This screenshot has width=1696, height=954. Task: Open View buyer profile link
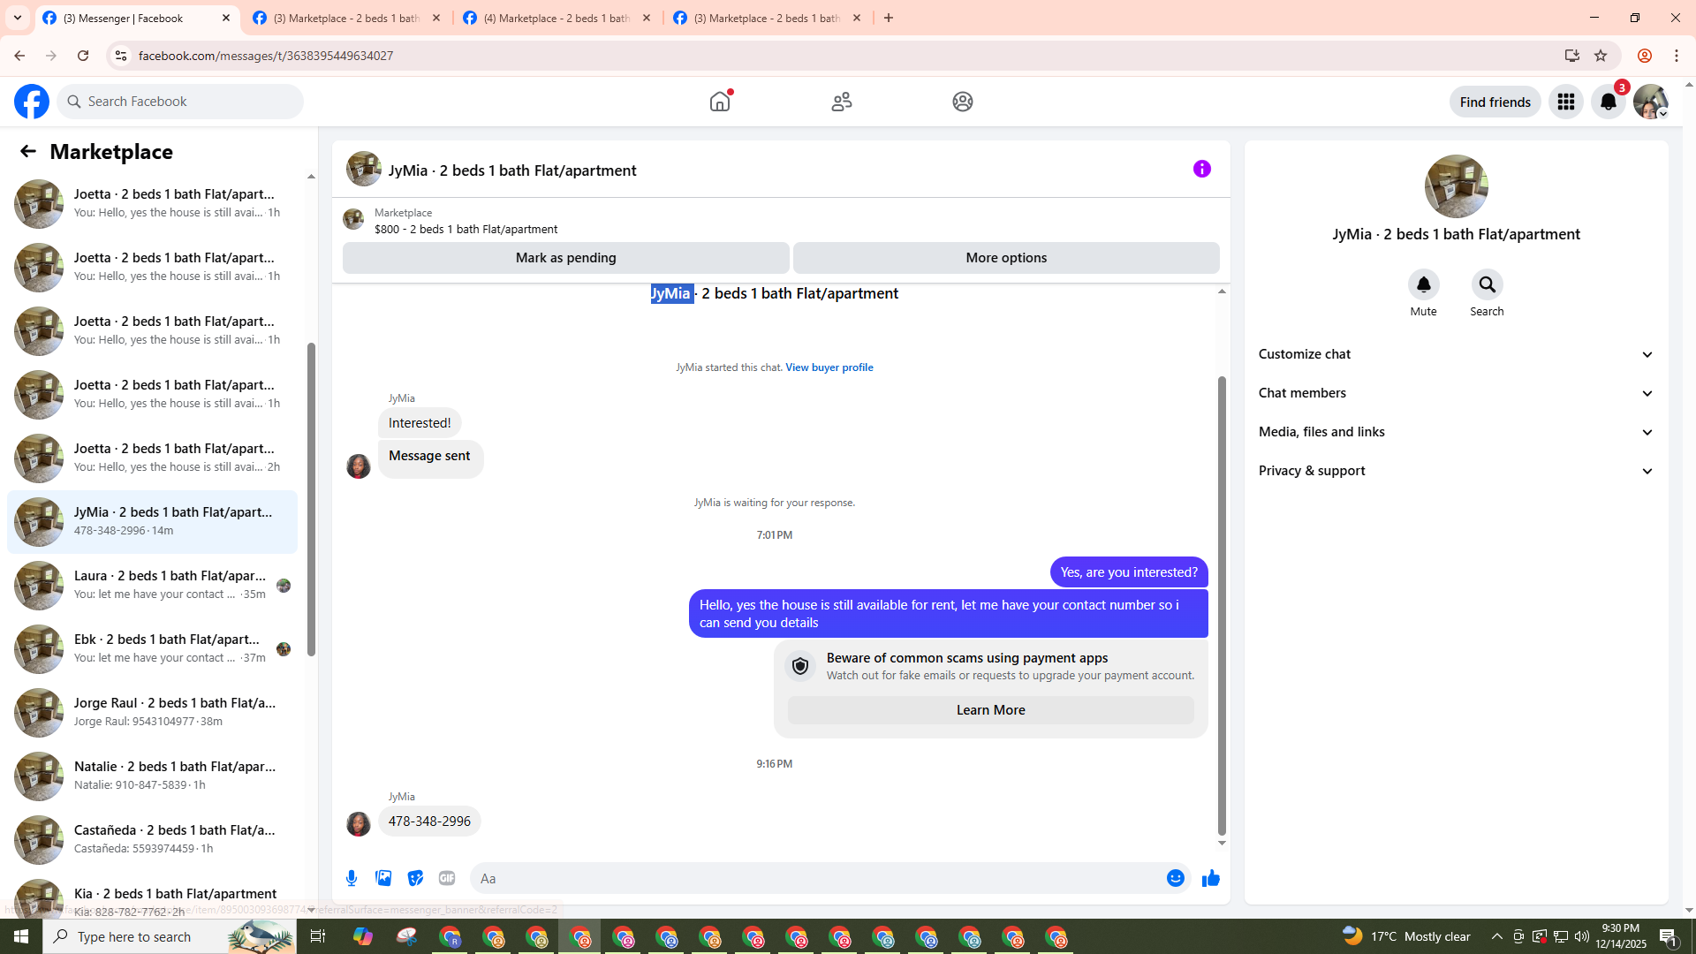click(829, 367)
